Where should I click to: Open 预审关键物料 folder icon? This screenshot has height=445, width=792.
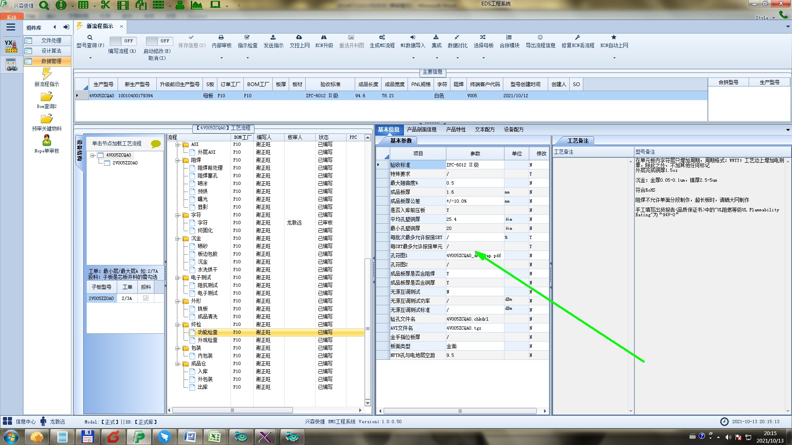pyautogui.click(x=47, y=119)
